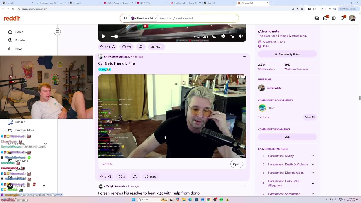
Task: Follow the twitch.tv link
Action: coord(107,164)
